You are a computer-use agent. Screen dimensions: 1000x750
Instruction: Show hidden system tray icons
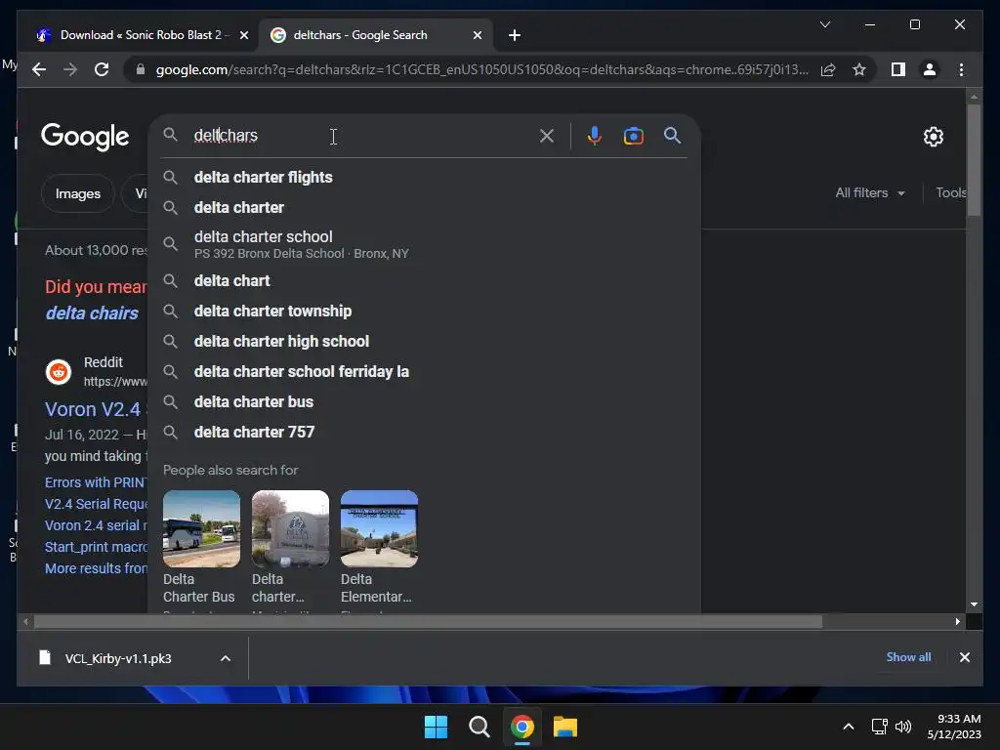[849, 727]
